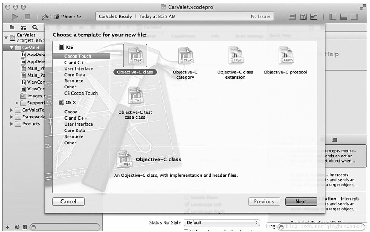Screen dimensions: 370x232
Task: Click the CarValet: Ready activity status
Action: point(115,16)
